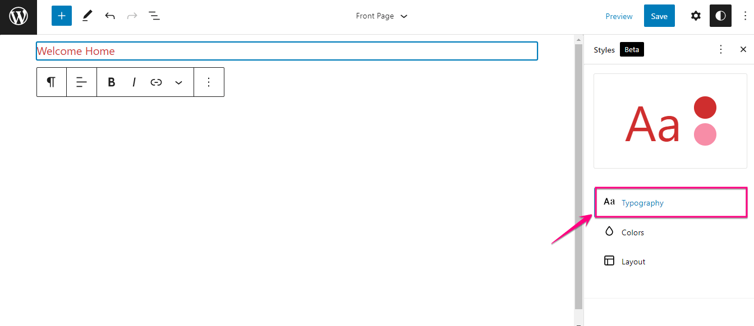Click the Aa style preview card
The width and height of the screenshot is (754, 326).
(670, 120)
